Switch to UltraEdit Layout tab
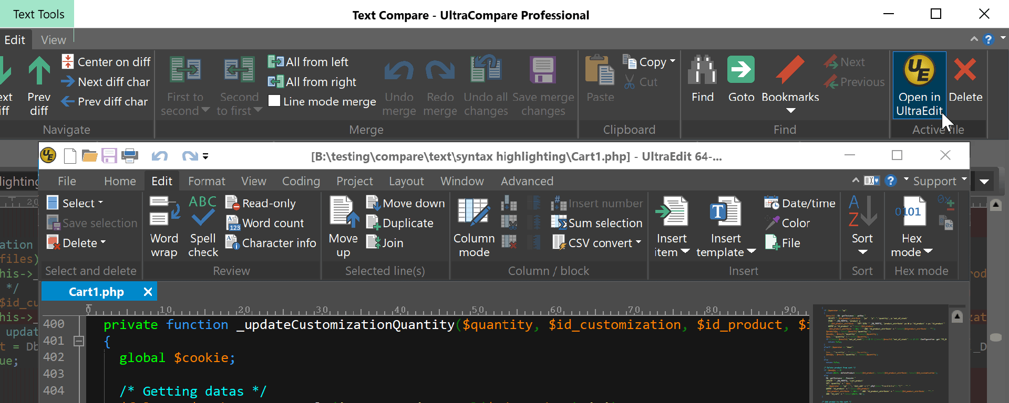The image size is (1009, 403). pyautogui.click(x=406, y=181)
